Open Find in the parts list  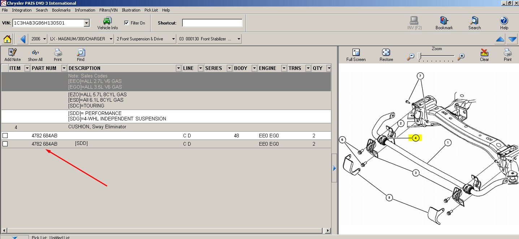[81, 55]
